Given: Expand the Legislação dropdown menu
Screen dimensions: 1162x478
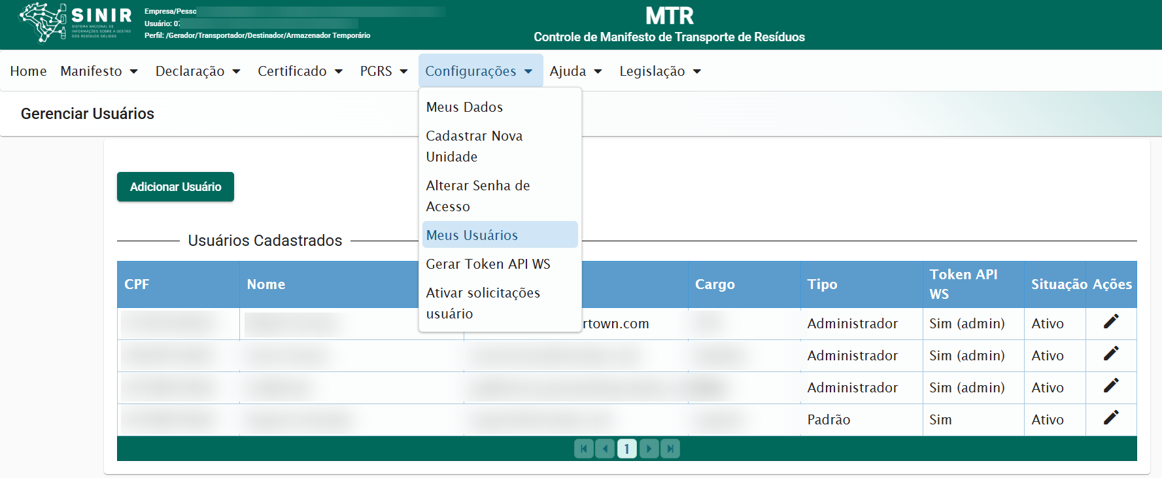Looking at the screenshot, I should (660, 71).
